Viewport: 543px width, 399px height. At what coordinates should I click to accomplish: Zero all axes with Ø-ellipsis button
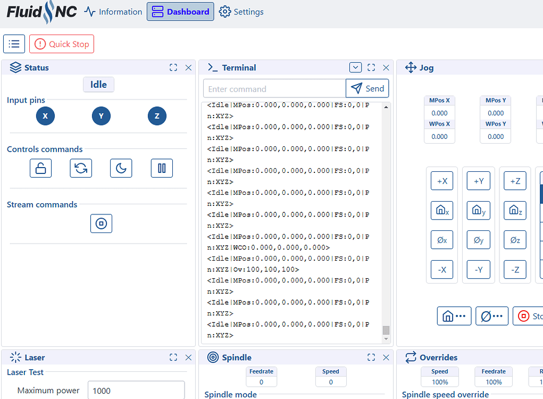[x=491, y=315]
